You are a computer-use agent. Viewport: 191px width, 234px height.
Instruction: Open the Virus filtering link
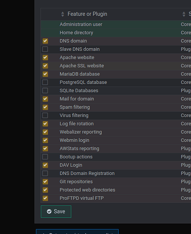click(74, 116)
